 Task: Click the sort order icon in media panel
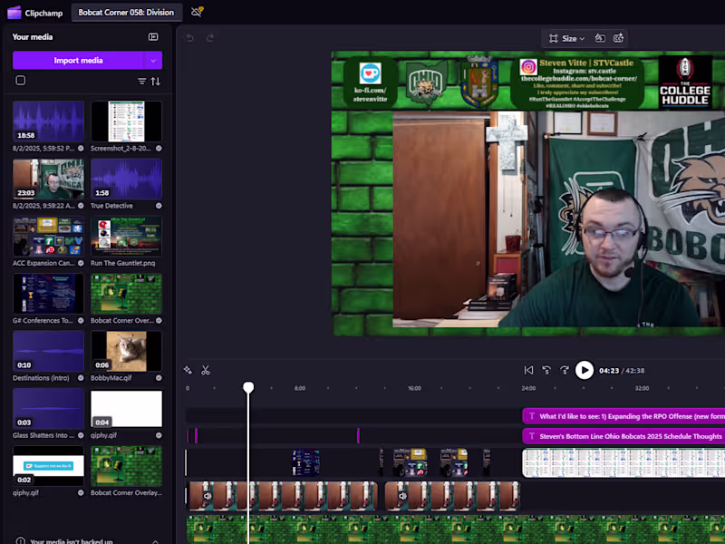(x=156, y=81)
